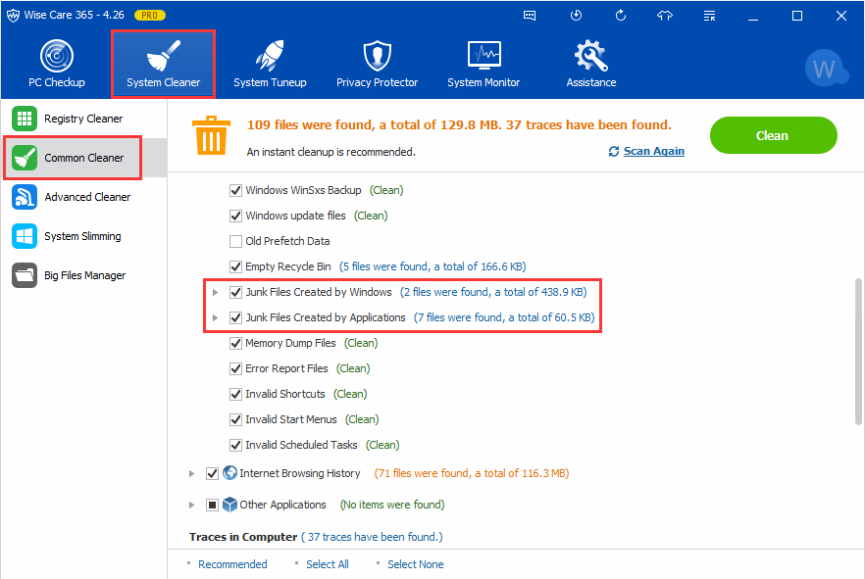Switch to Big Files Manager section
Screen dimensions: 865x579
coord(84,275)
